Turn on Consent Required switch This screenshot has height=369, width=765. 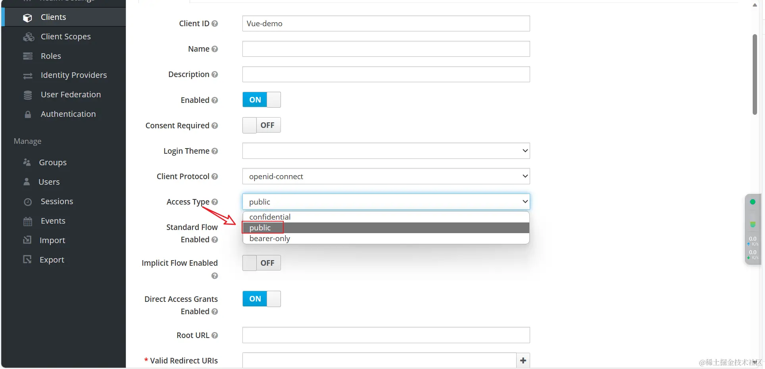coord(261,125)
